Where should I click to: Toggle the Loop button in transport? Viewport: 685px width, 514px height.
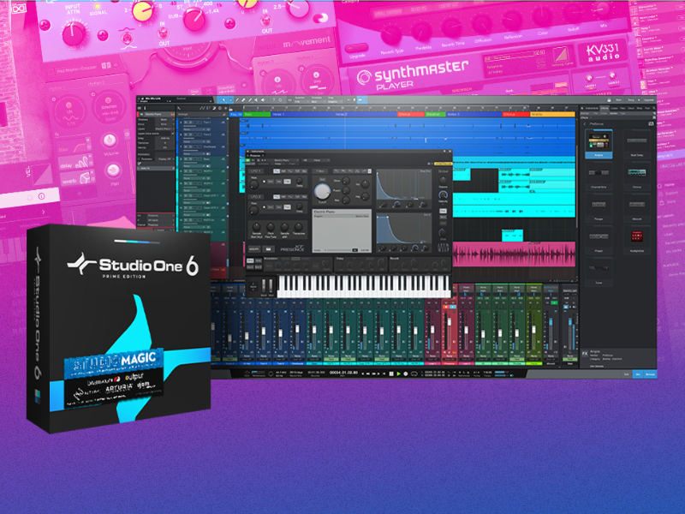(x=414, y=374)
